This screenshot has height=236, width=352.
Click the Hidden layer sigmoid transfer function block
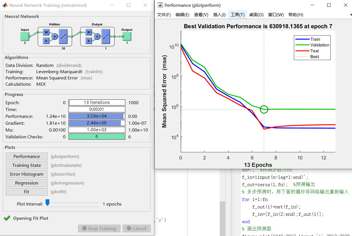point(63,36)
